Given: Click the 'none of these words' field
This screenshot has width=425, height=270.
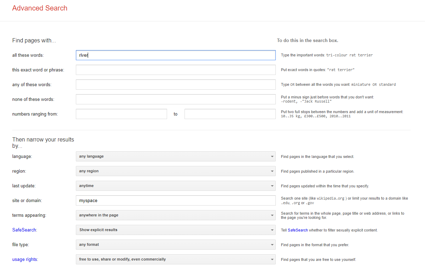Looking at the screenshot, I should [x=175, y=99].
